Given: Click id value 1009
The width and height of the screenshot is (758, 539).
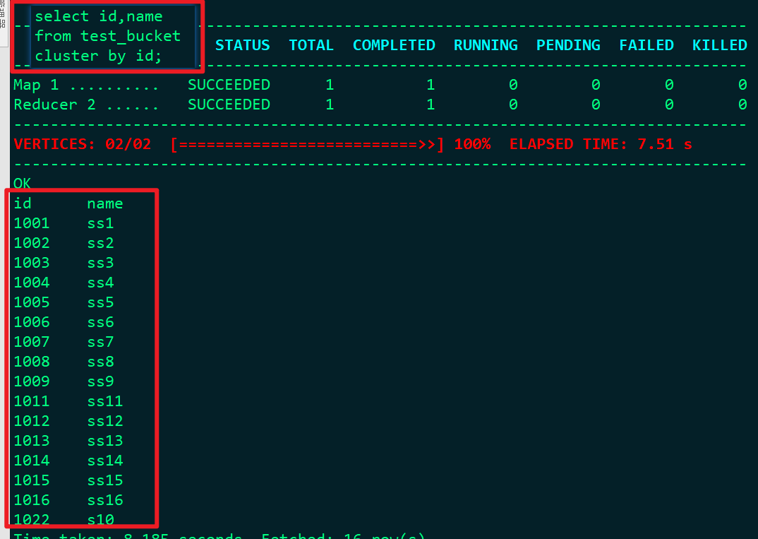Looking at the screenshot, I should pos(32,381).
